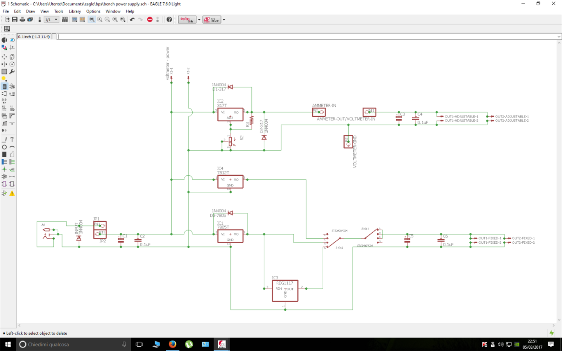This screenshot has width=562, height=351.
Task: Expand the LTC Spice dropdown arrow
Action: (224, 20)
